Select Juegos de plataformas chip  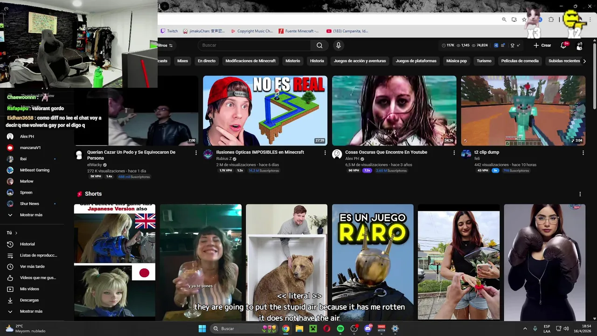[416, 61]
